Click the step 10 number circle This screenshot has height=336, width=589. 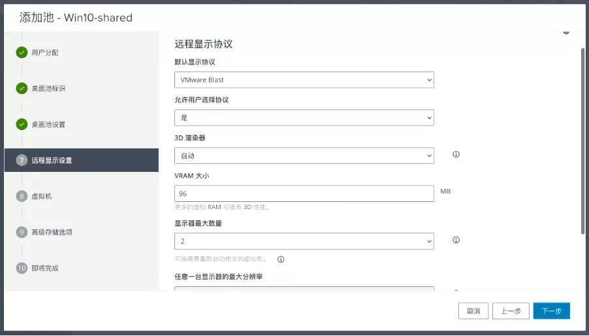pos(22,268)
